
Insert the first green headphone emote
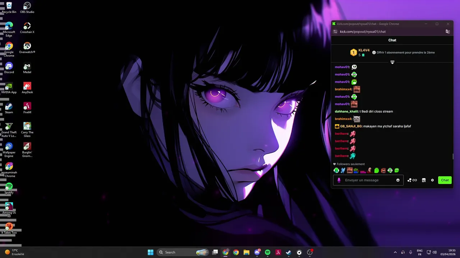[x=336, y=171]
